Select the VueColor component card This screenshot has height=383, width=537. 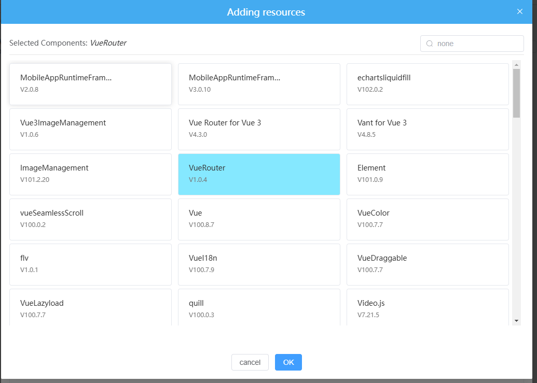(428, 220)
